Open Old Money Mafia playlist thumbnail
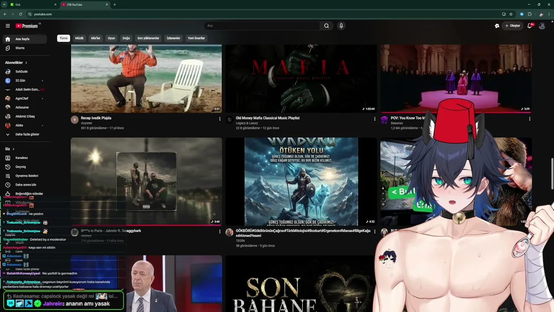Image resolution: width=554 pixels, height=312 pixels. (301, 78)
